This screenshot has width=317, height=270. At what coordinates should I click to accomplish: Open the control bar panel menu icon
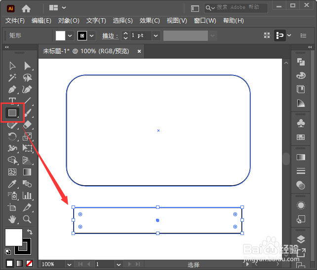[x=303, y=35]
